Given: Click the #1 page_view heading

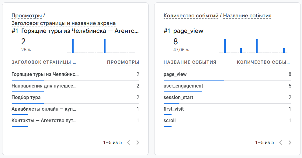Looking at the screenshot, I should pos(183,31).
